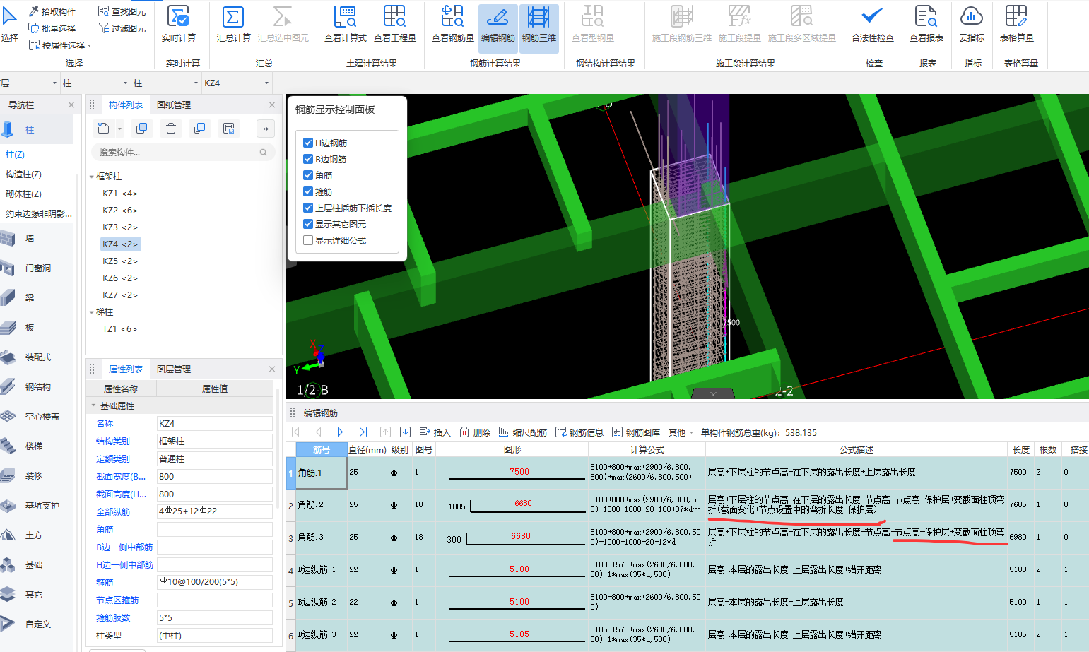Image resolution: width=1089 pixels, height=652 pixels.
Task: Switch to 属性列表 tab
Action: (x=126, y=369)
